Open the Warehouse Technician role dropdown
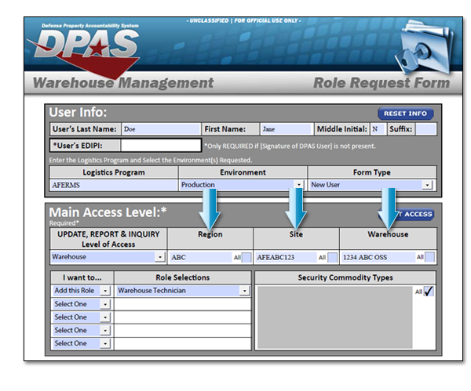 click(x=183, y=291)
